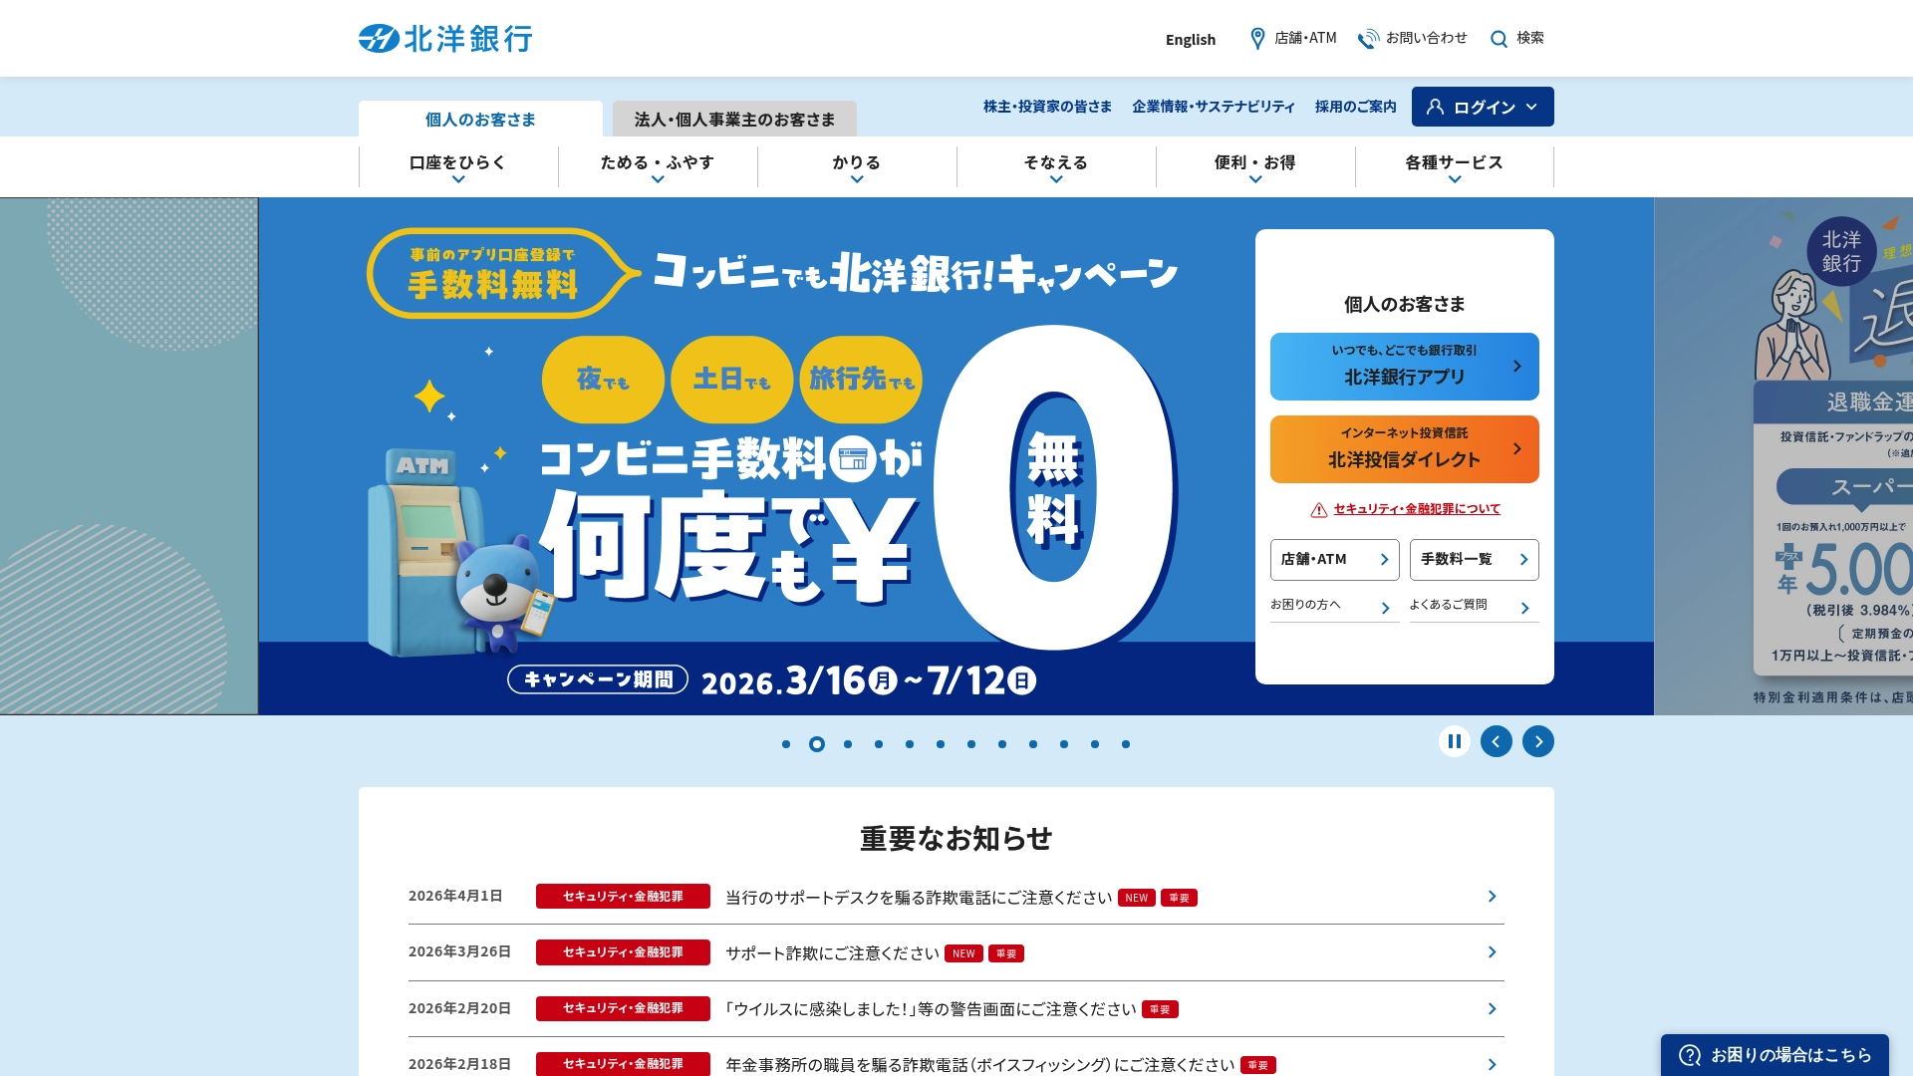Viewport: 1913px width, 1076px height.
Task: Select the eighth carousel dot
Action: click(x=1002, y=744)
